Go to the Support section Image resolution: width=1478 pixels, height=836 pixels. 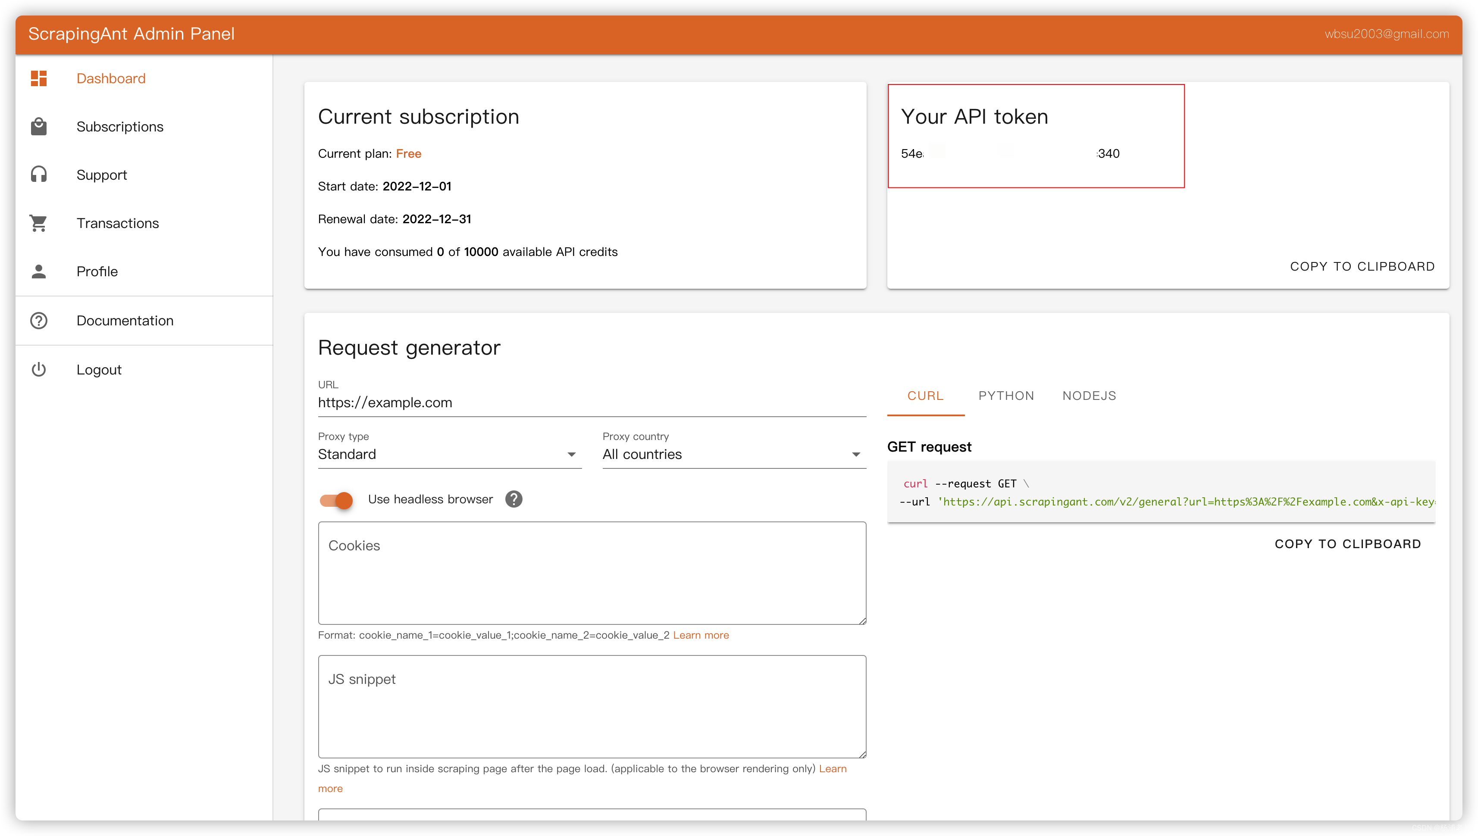(144, 175)
